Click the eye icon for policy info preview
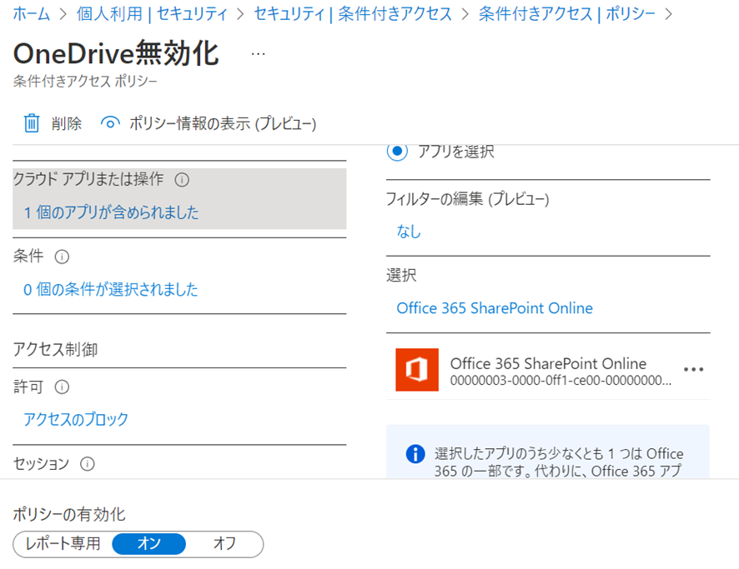The height and width of the screenshot is (569, 739). (110, 123)
